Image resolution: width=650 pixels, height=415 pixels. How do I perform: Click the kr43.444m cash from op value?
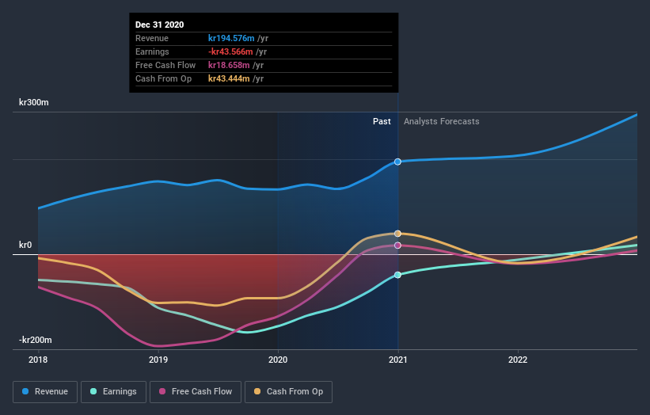pyautogui.click(x=229, y=78)
